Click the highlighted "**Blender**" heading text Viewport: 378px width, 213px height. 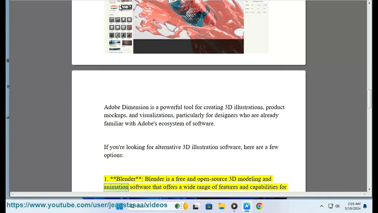126,179
